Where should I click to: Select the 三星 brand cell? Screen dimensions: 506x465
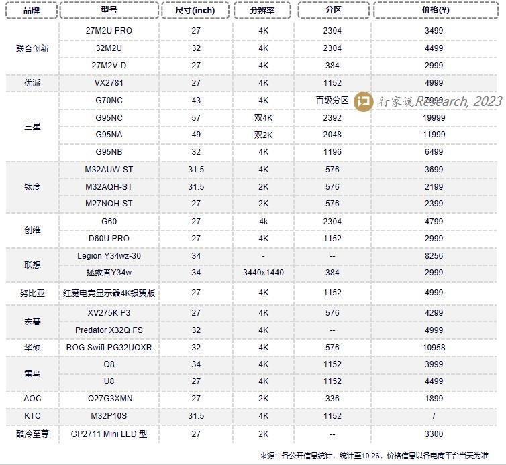[32, 127]
